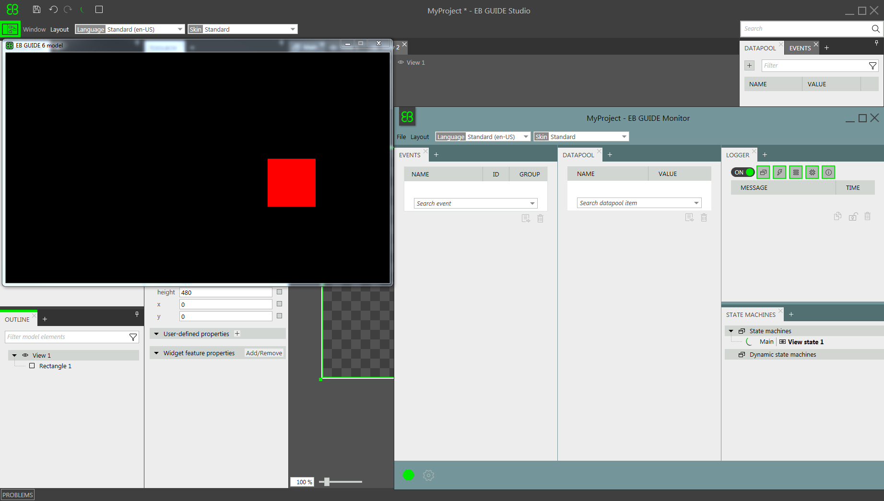Toggle state machine messages in logger
The width and height of the screenshot is (884, 501).
coord(763,172)
